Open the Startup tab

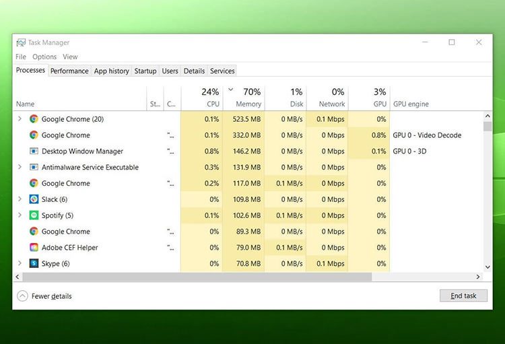point(145,71)
